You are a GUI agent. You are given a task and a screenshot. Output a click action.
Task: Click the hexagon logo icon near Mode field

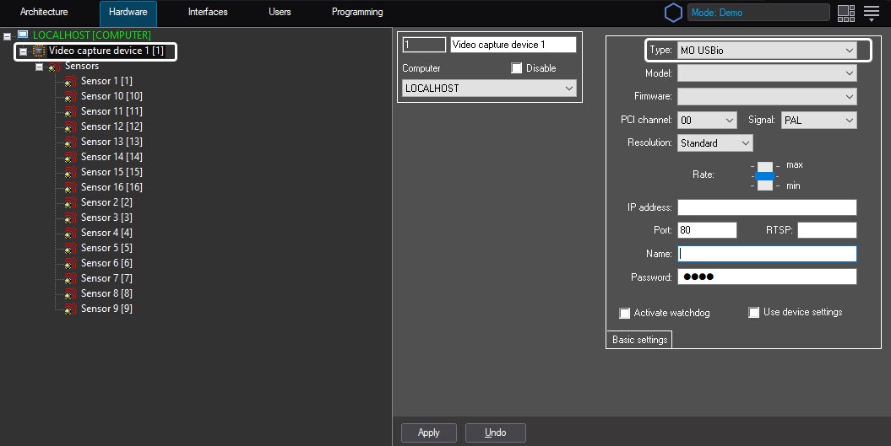673,13
